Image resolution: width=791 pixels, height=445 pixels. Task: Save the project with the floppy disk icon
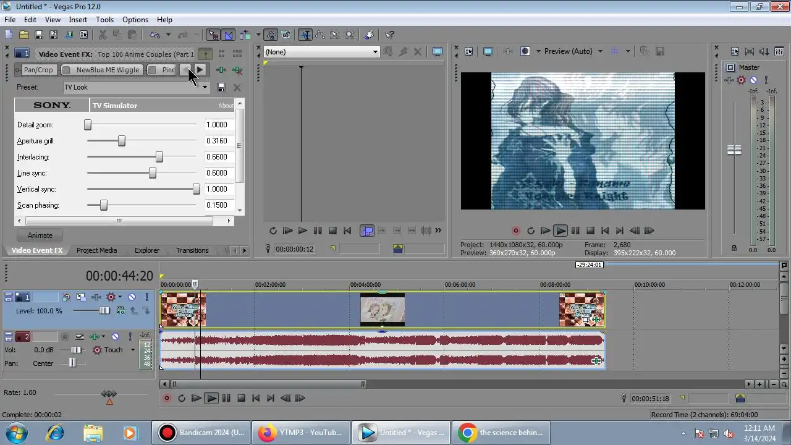(38, 35)
